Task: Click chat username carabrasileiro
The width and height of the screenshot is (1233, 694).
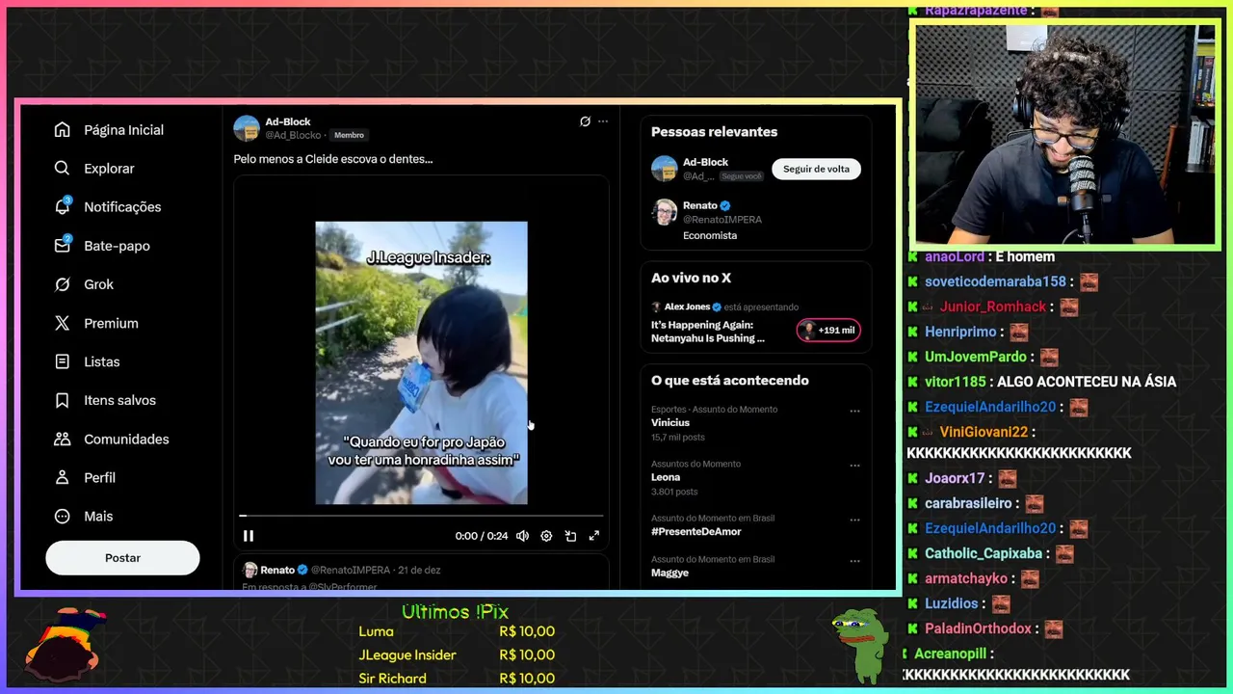Action: (x=968, y=503)
